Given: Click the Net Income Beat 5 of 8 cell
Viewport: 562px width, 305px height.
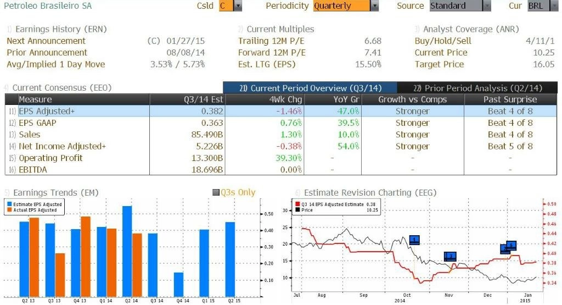Looking at the screenshot, I should (x=510, y=146).
